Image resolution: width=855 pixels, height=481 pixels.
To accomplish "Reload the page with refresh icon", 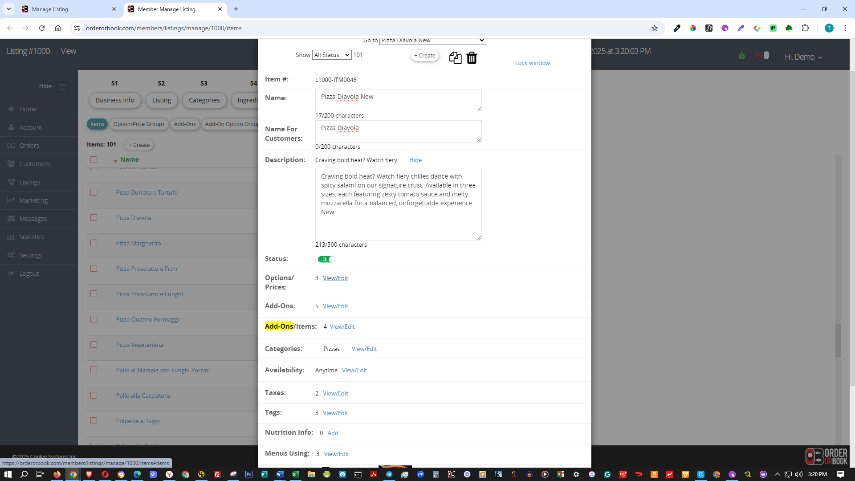I will pos(42,28).
